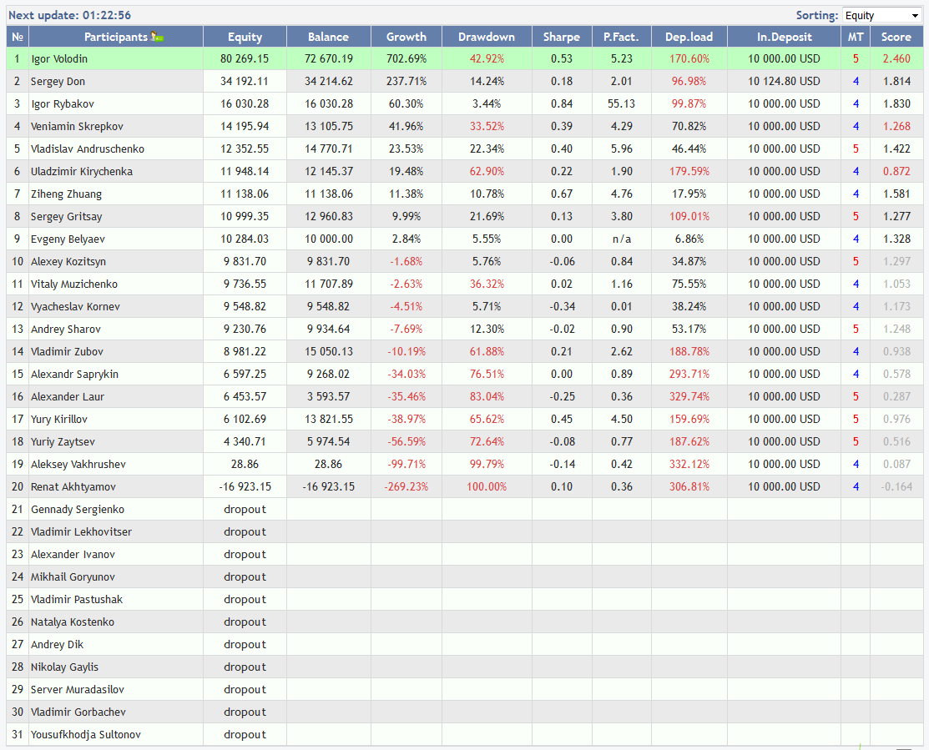This screenshot has width=929, height=750.
Task: Open participant Veniamin Skrepkov
Action: (77, 126)
